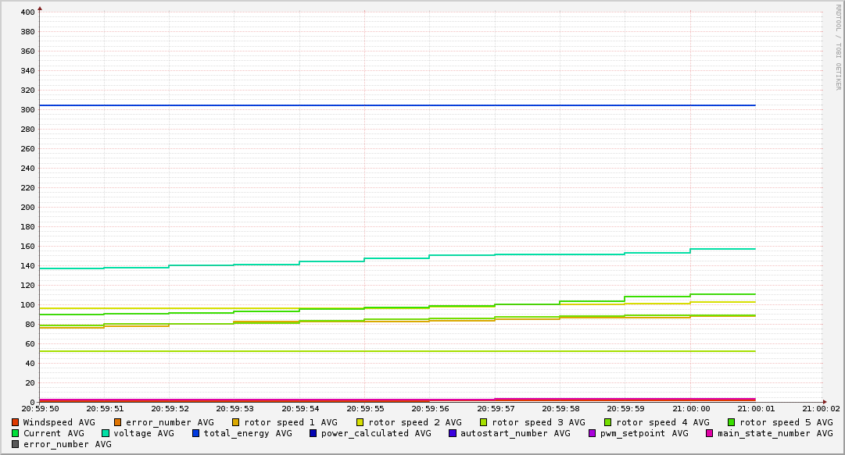The width and height of the screenshot is (845, 455).
Task: Click the teal voltage AVG swatch
Action: (x=106, y=433)
